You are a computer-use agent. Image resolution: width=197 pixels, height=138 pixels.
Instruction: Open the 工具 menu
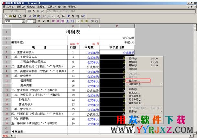[51, 7]
